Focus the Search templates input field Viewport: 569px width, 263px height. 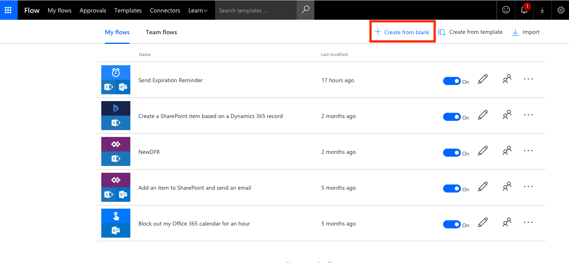pyautogui.click(x=256, y=10)
